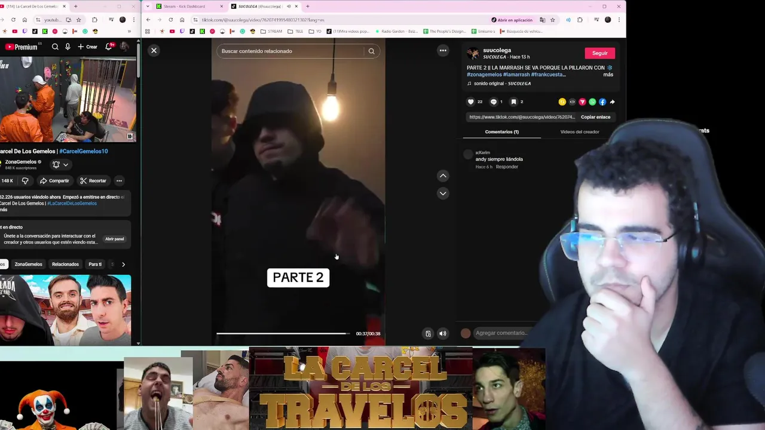Toggle the auto-scroll icon beside the volume
765x430 pixels.
point(428,334)
